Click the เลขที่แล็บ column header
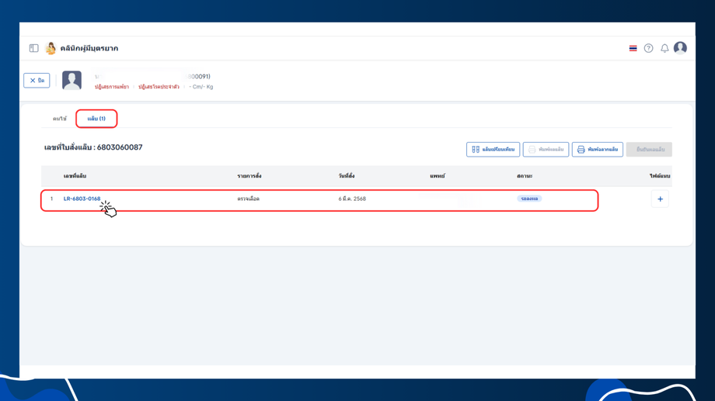Image resolution: width=715 pixels, height=401 pixels. click(75, 176)
